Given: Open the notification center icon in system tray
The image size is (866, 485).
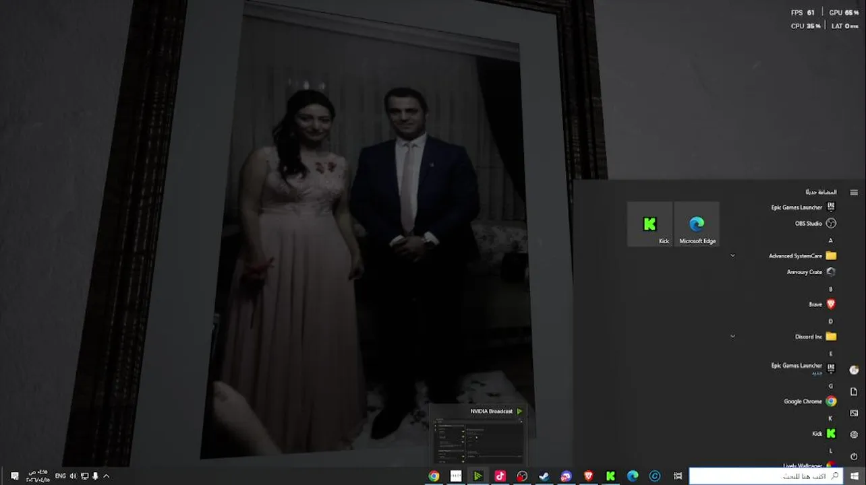Looking at the screenshot, I should coord(15,476).
